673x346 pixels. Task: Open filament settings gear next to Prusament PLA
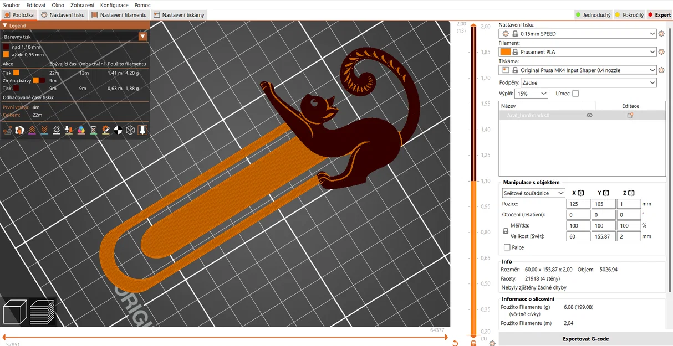click(x=661, y=52)
